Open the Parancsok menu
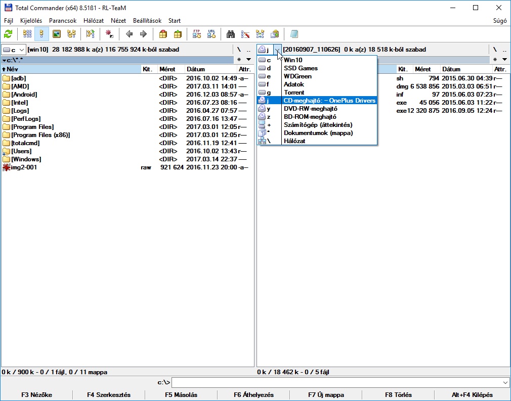 (63, 21)
